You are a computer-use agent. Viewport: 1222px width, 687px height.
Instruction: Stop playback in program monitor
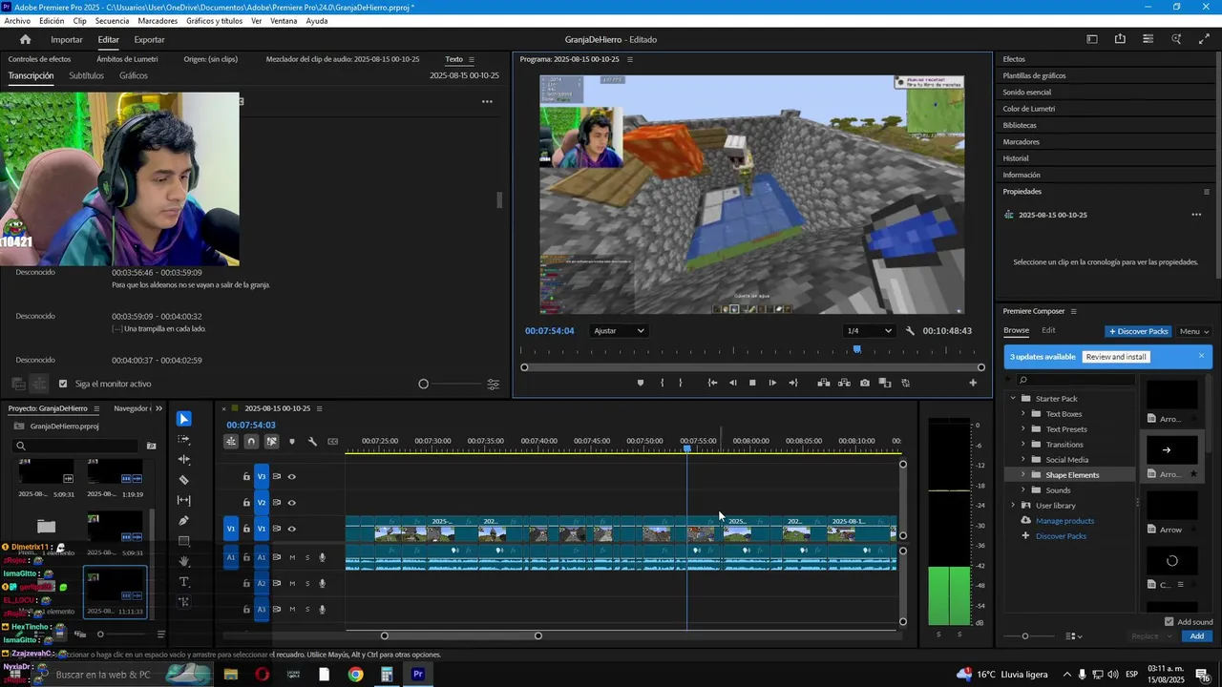pos(752,383)
